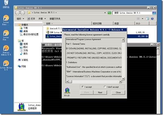Open the view options dropdown arrow
This screenshot has width=163, height=115.
point(143,19)
